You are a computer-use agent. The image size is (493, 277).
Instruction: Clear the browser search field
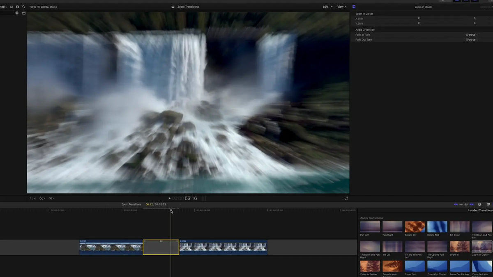point(17,13)
